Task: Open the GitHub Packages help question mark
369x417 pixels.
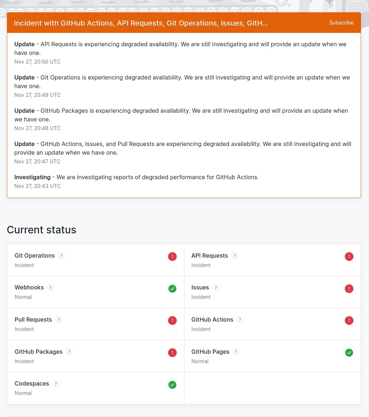Action: 69,352
